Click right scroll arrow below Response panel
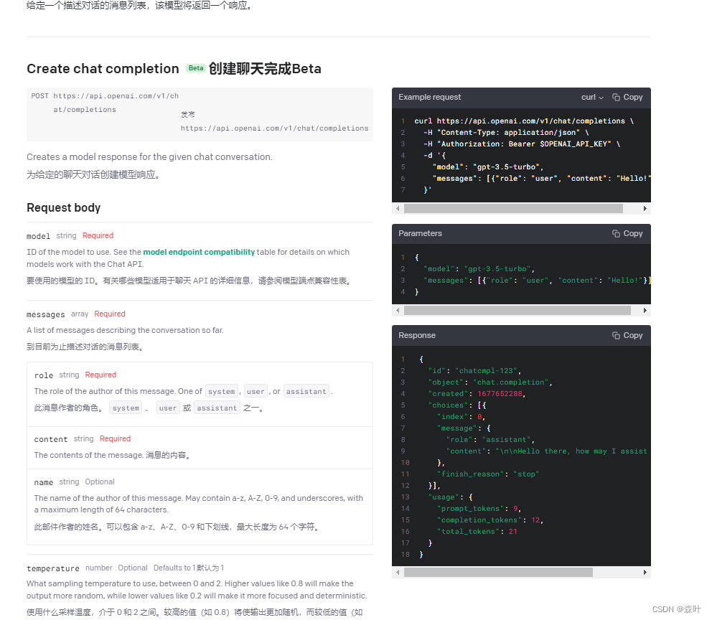The image size is (712, 620). [644, 572]
